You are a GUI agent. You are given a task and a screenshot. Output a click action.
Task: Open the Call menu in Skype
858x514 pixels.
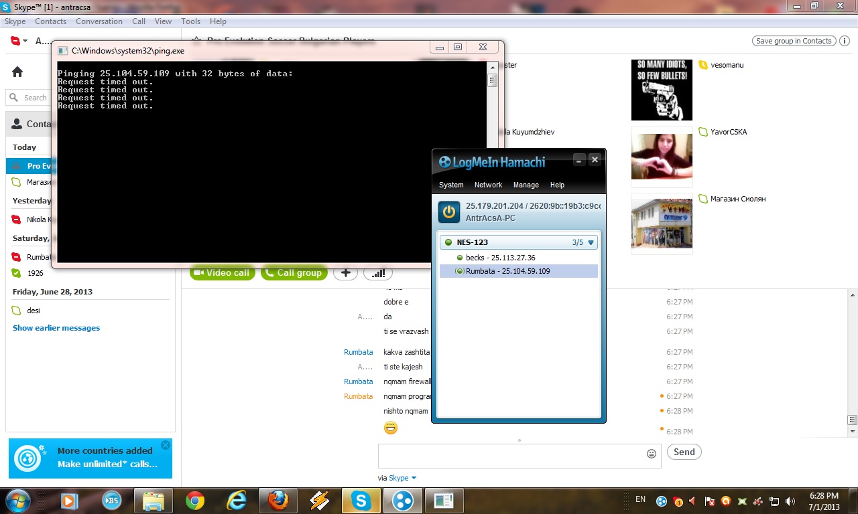point(139,21)
